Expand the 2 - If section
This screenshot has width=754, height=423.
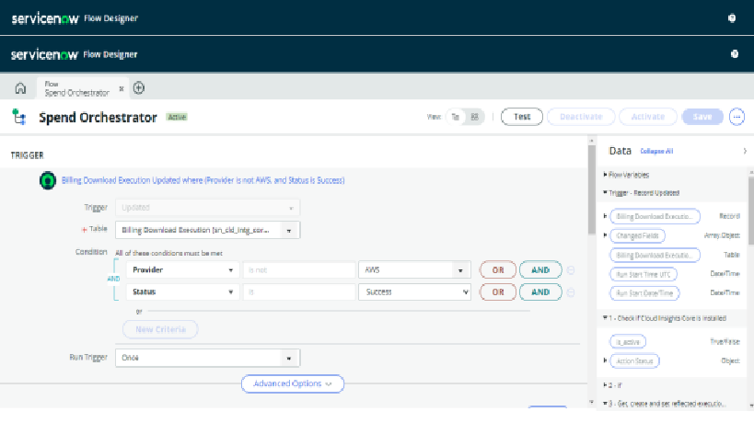[612, 385]
